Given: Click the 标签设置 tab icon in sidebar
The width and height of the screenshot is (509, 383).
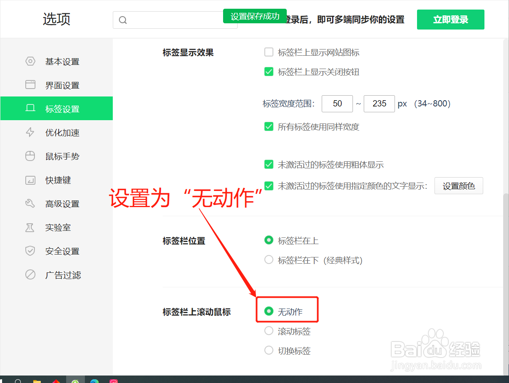Looking at the screenshot, I should point(30,108).
